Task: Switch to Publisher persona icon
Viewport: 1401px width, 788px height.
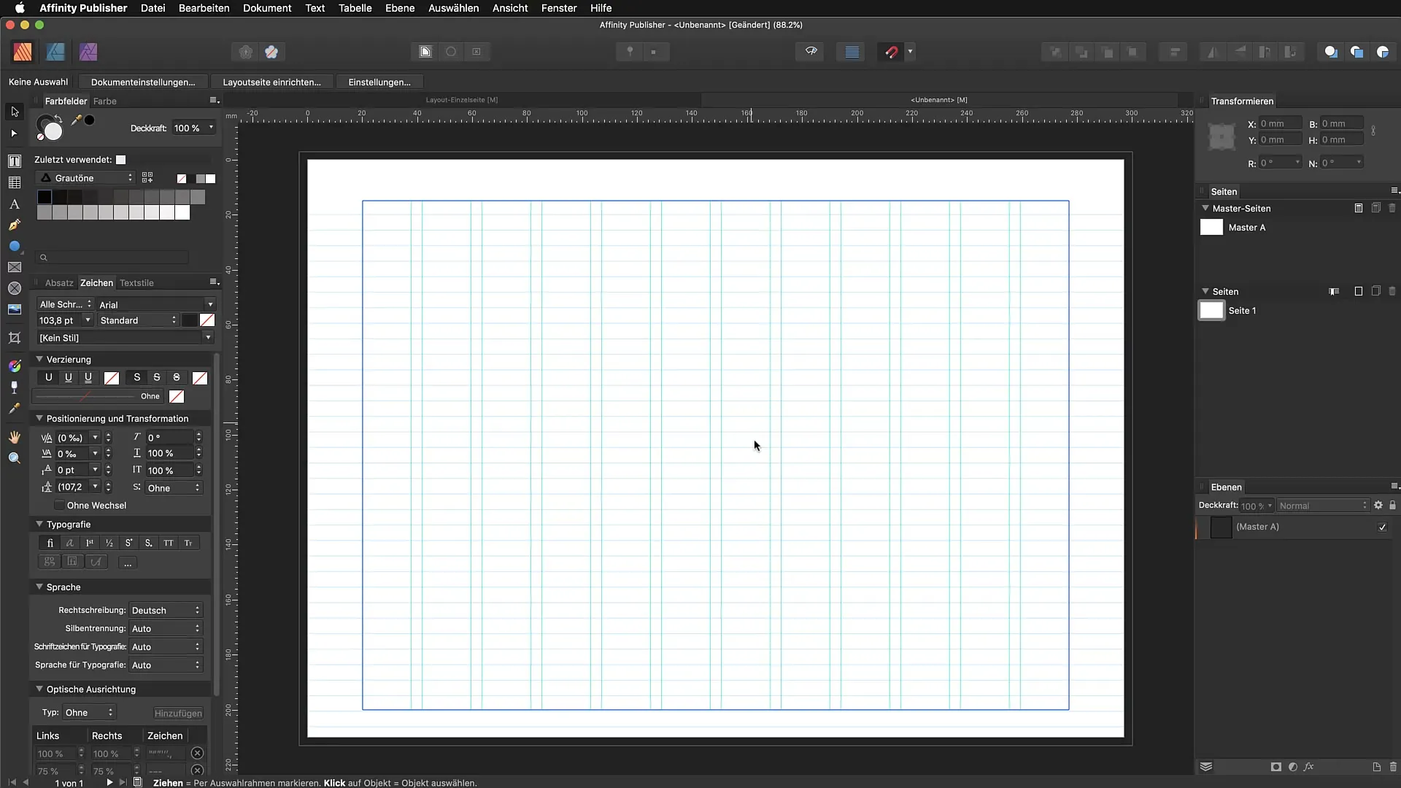Action: [x=23, y=52]
